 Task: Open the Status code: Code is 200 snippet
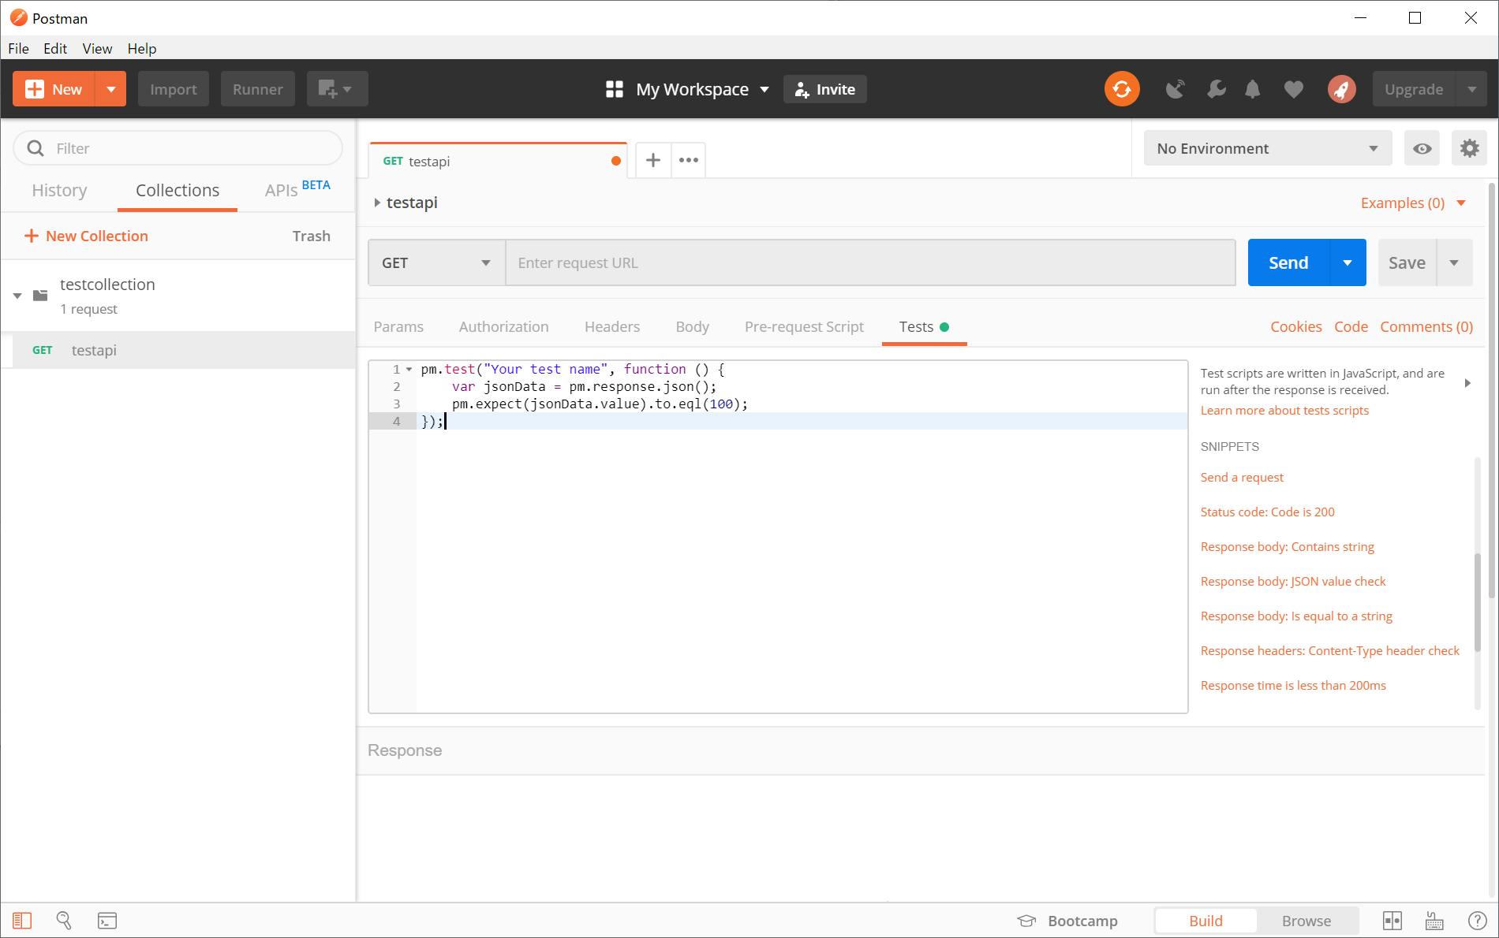(1267, 512)
